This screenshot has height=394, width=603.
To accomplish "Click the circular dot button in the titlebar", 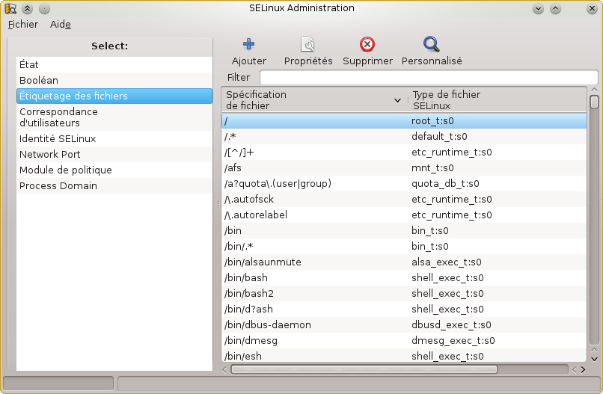I will [x=45, y=8].
